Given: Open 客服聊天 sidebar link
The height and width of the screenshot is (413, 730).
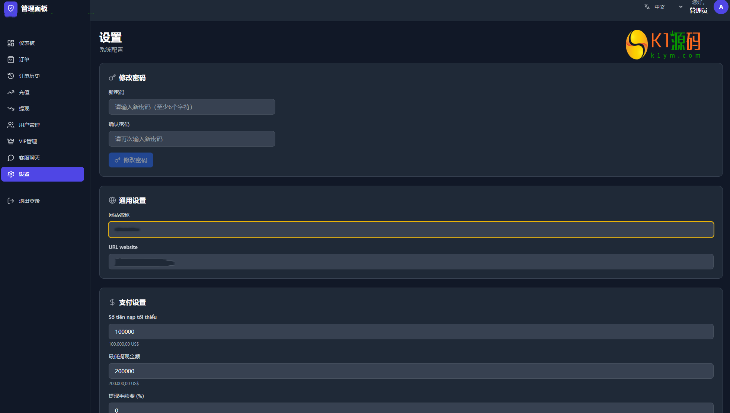Looking at the screenshot, I should [x=42, y=158].
